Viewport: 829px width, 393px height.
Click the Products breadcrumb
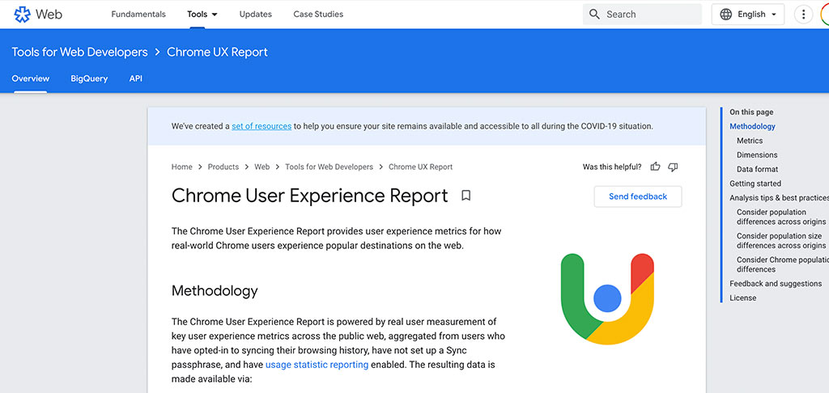[223, 167]
